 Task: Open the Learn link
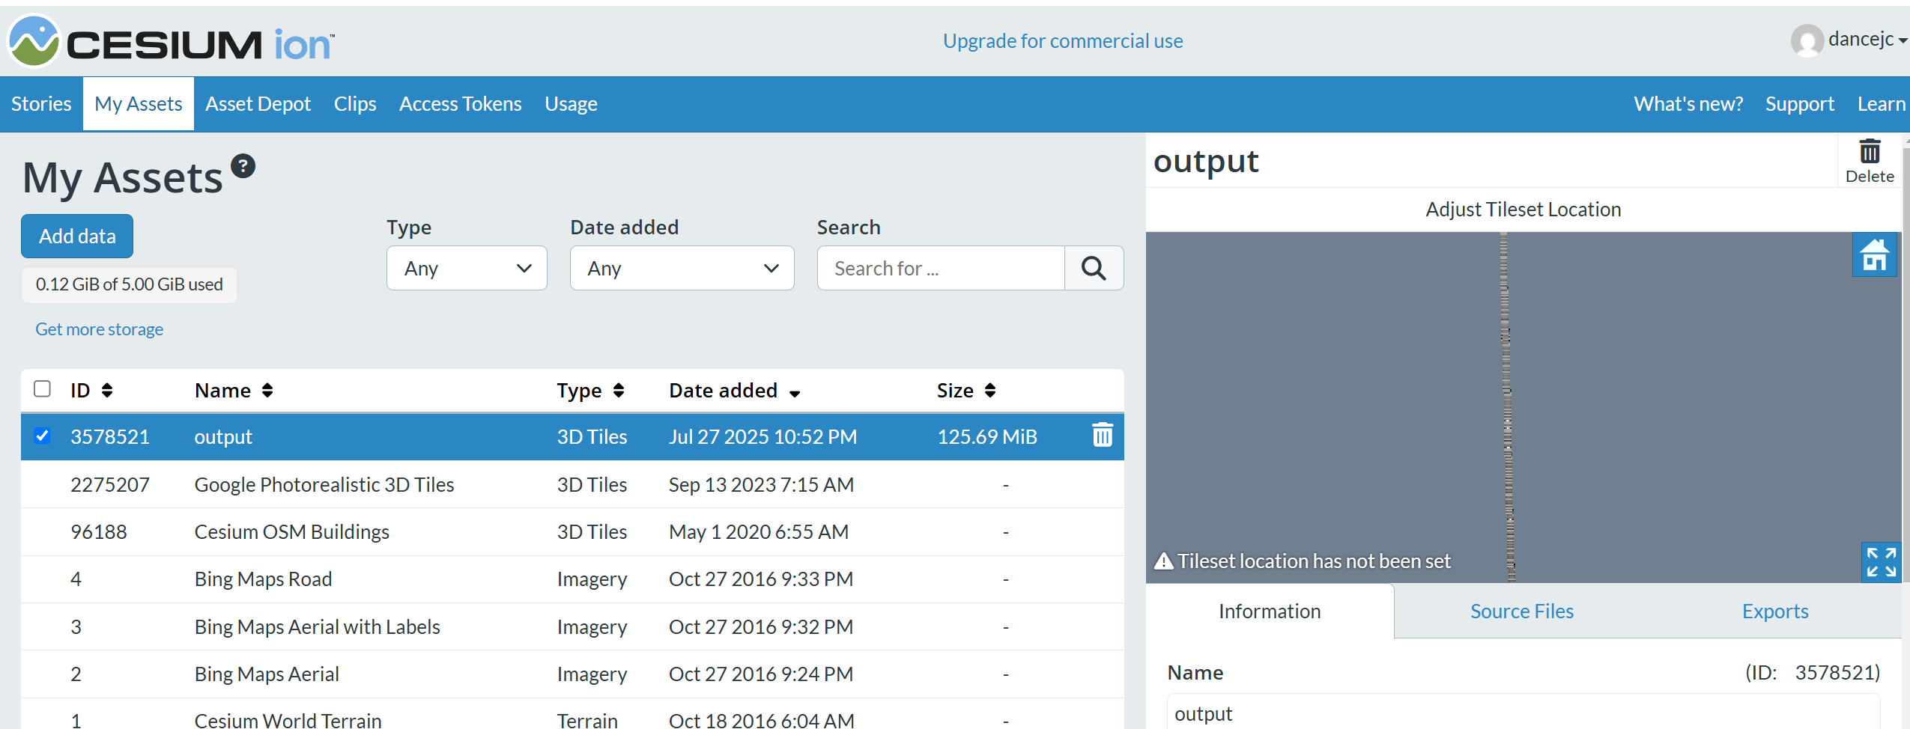(1881, 103)
